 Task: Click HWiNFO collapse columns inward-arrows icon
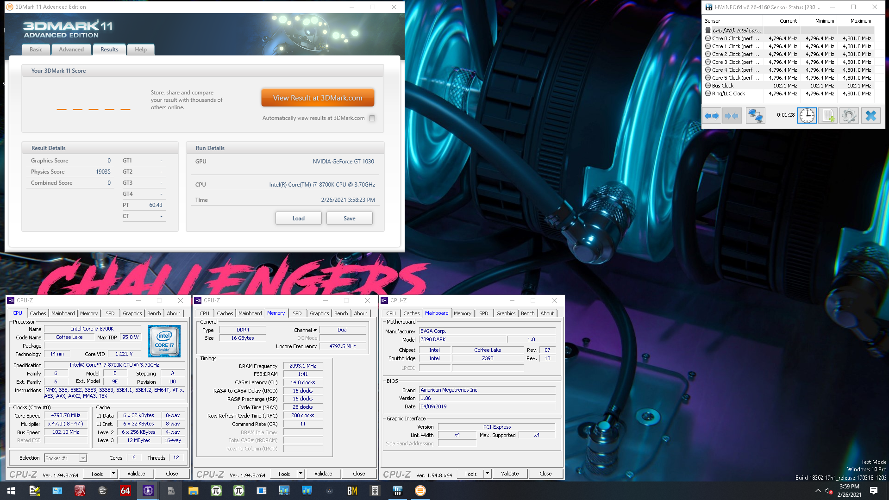732,116
